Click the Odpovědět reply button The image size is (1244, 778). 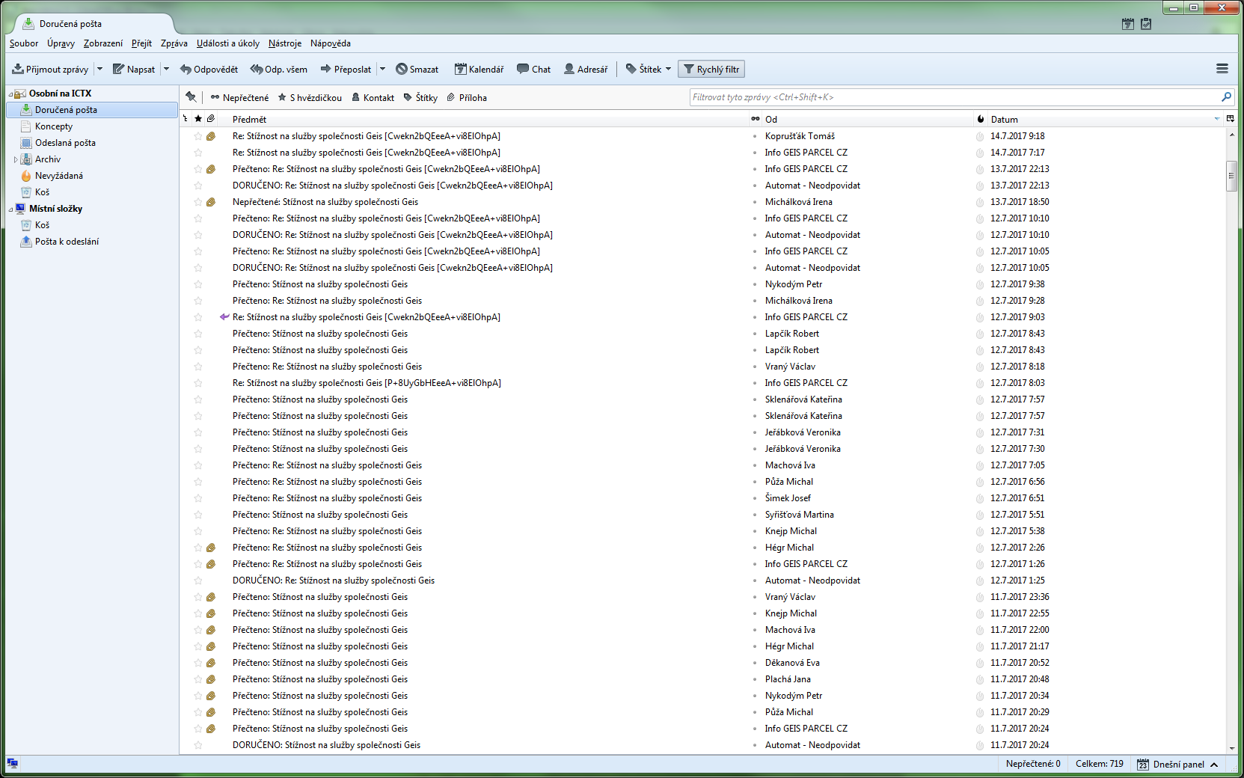pos(209,70)
